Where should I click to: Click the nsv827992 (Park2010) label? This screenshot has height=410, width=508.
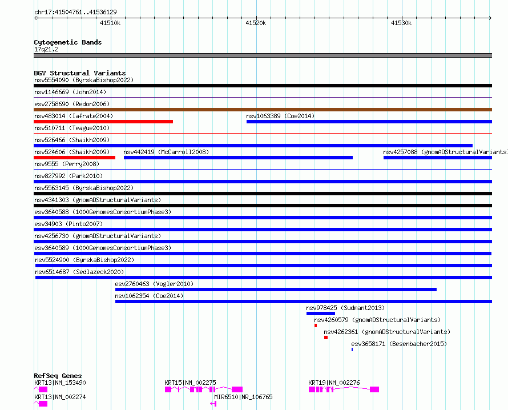point(68,176)
